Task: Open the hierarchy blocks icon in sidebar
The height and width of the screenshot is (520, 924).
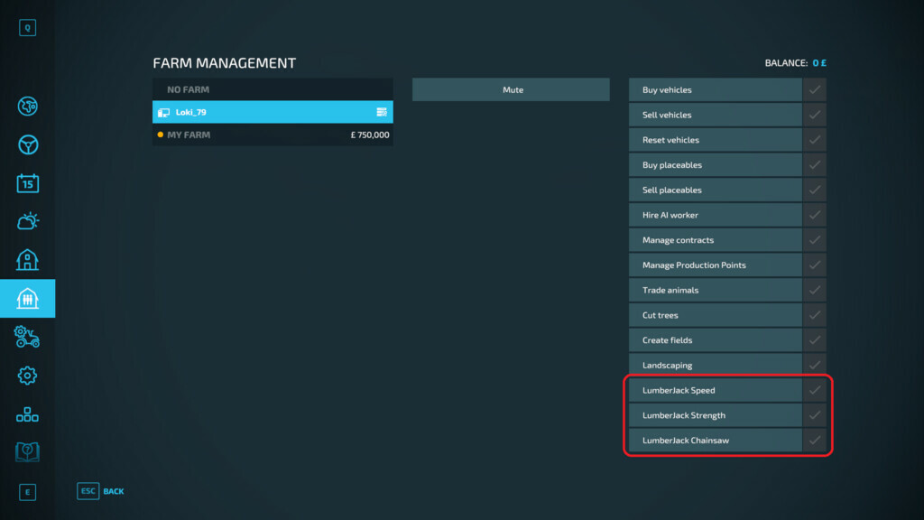Action: pyautogui.click(x=27, y=414)
